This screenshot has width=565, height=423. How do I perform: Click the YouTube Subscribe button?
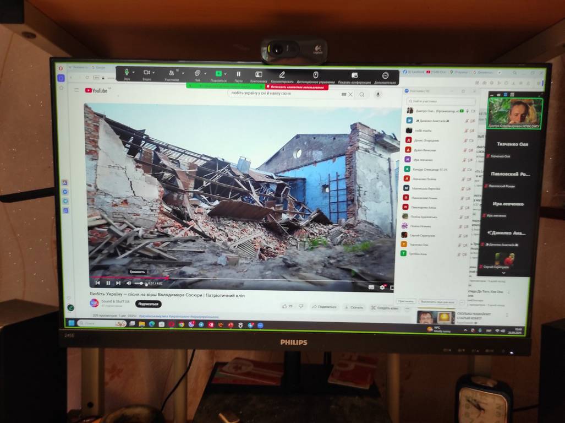pos(148,303)
